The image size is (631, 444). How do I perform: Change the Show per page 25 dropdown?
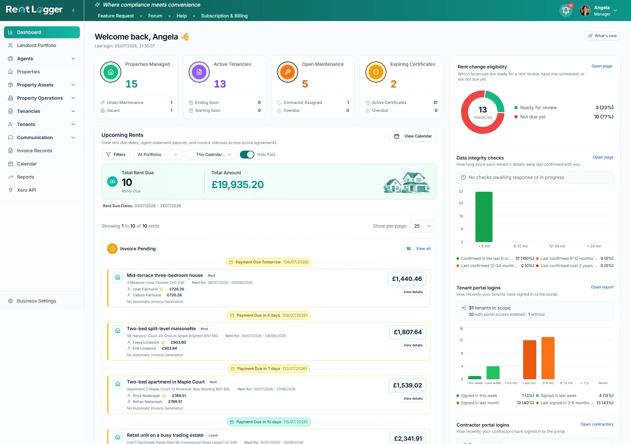click(x=423, y=226)
